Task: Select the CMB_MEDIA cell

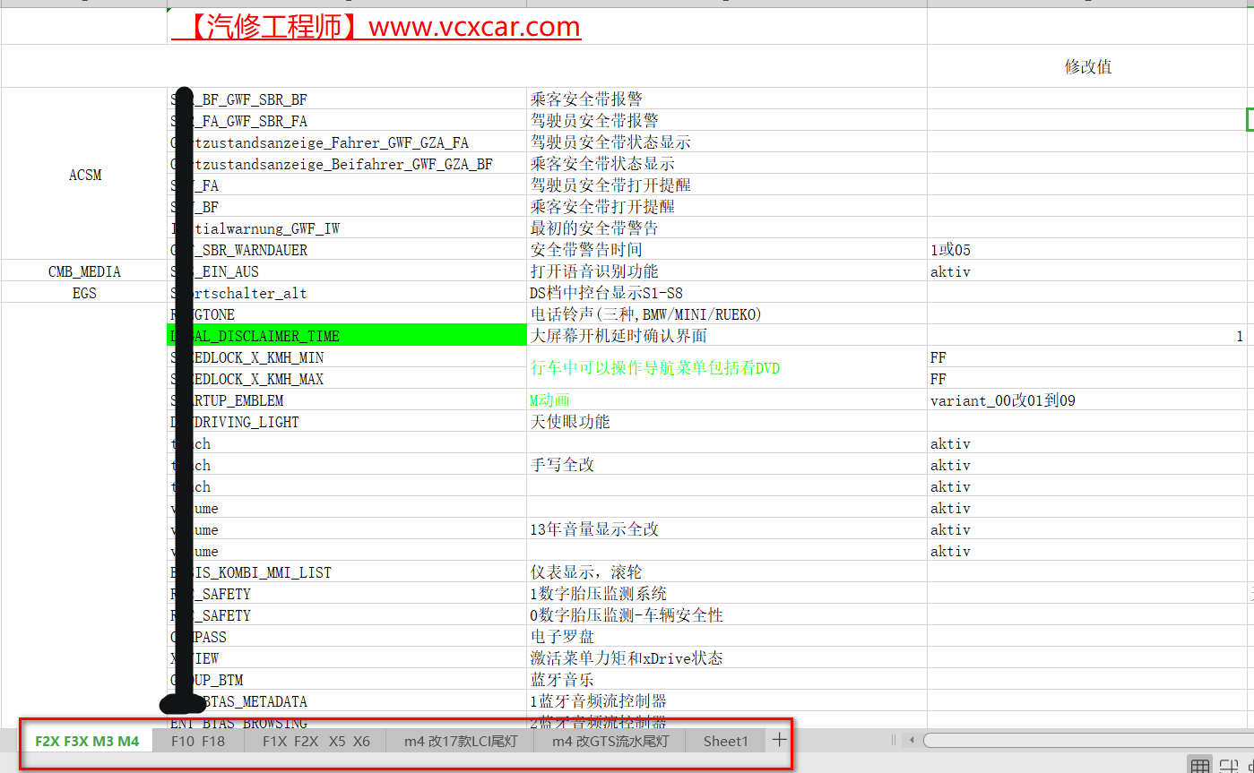Action: (85, 271)
